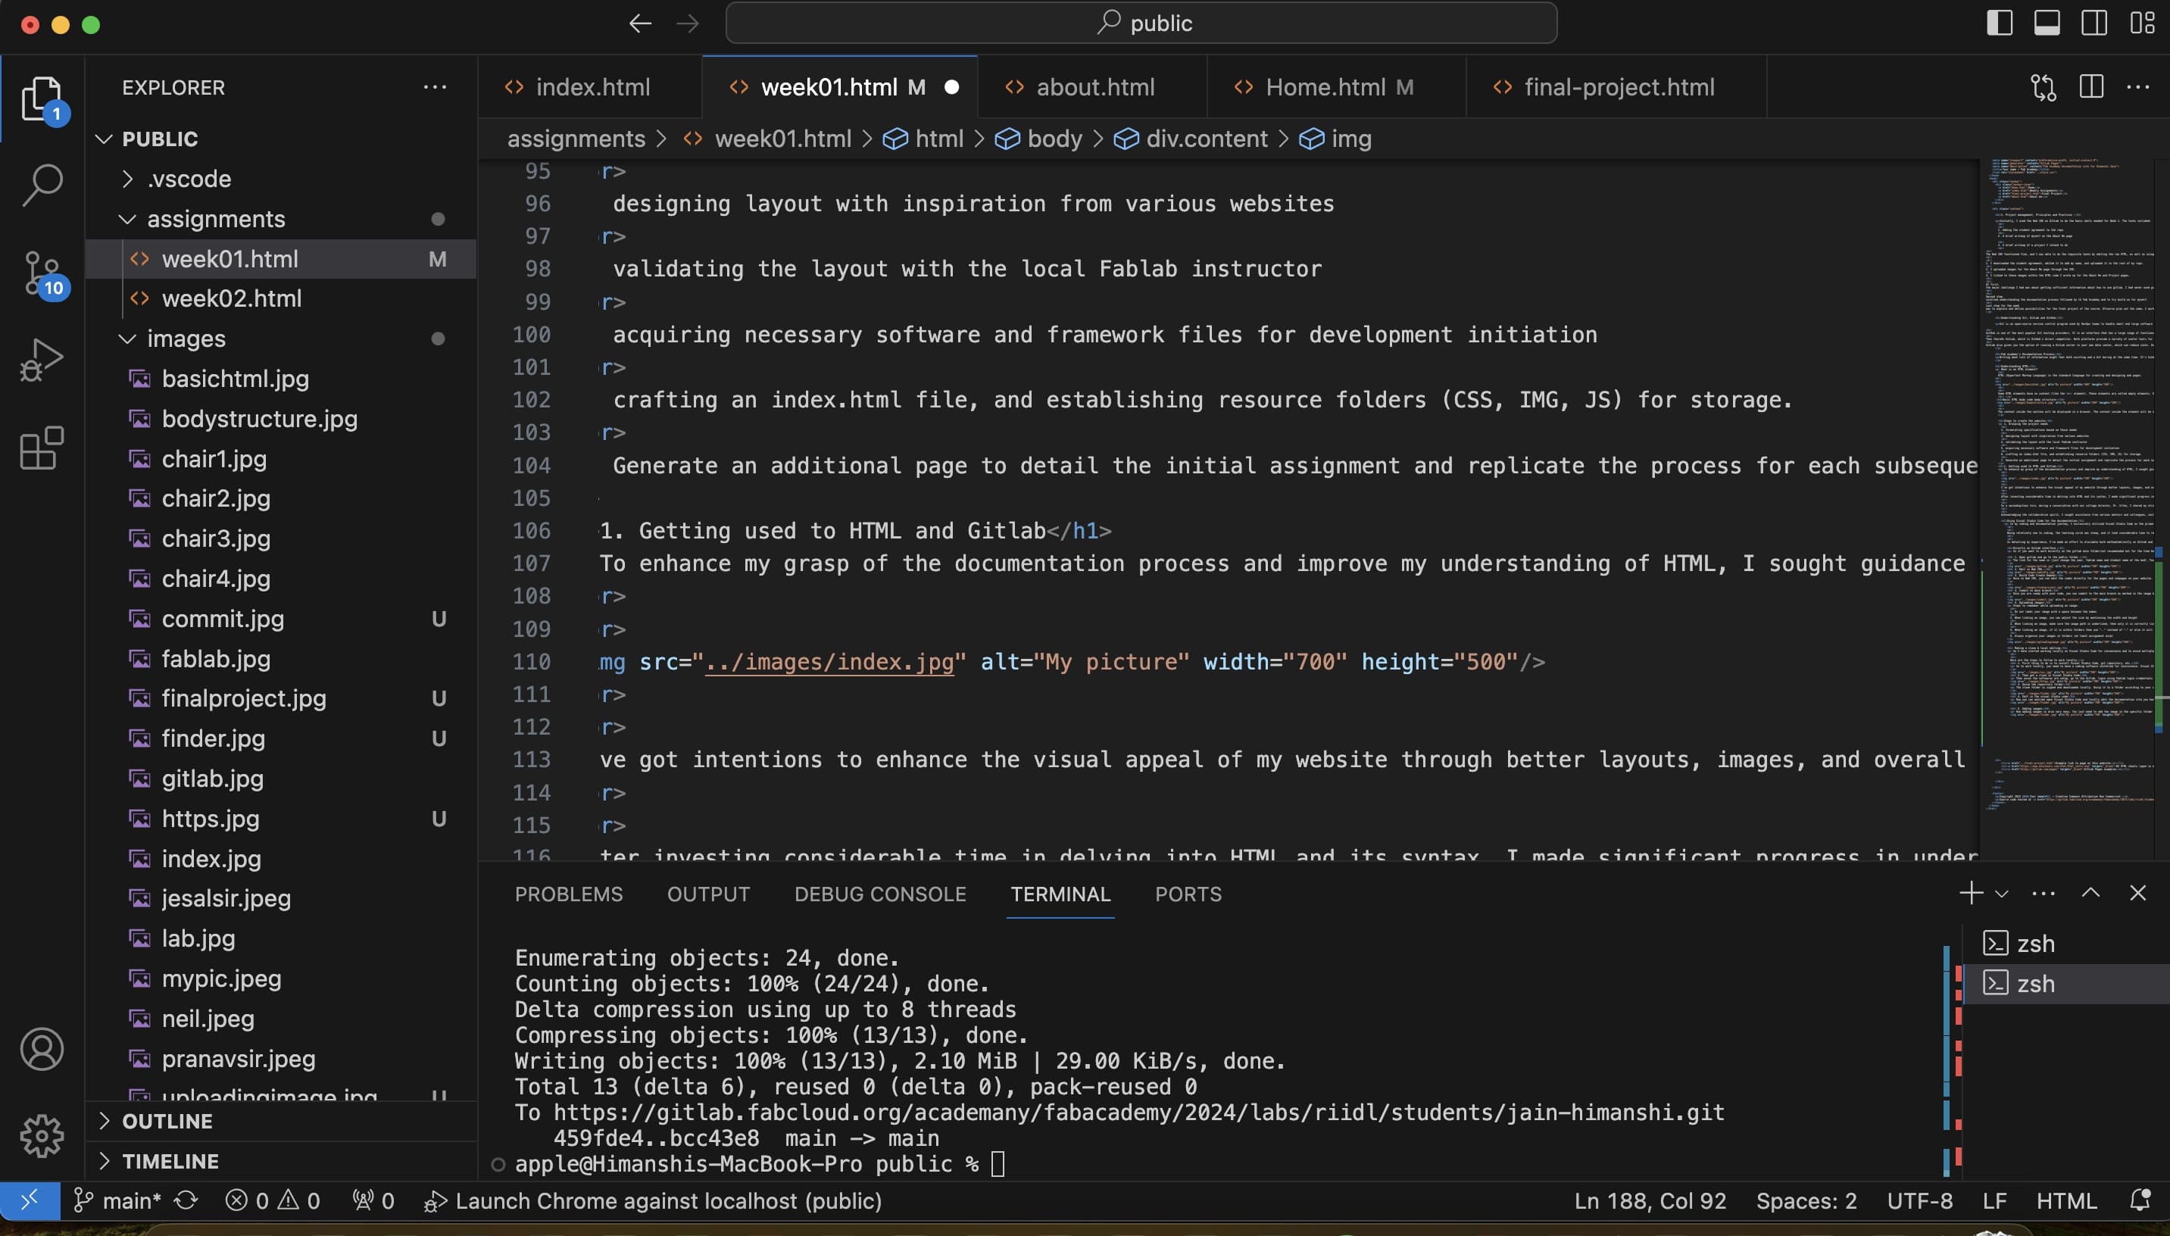This screenshot has height=1236, width=2170.
Task: Open editor More Actions ellipsis
Action: tap(2137, 86)
